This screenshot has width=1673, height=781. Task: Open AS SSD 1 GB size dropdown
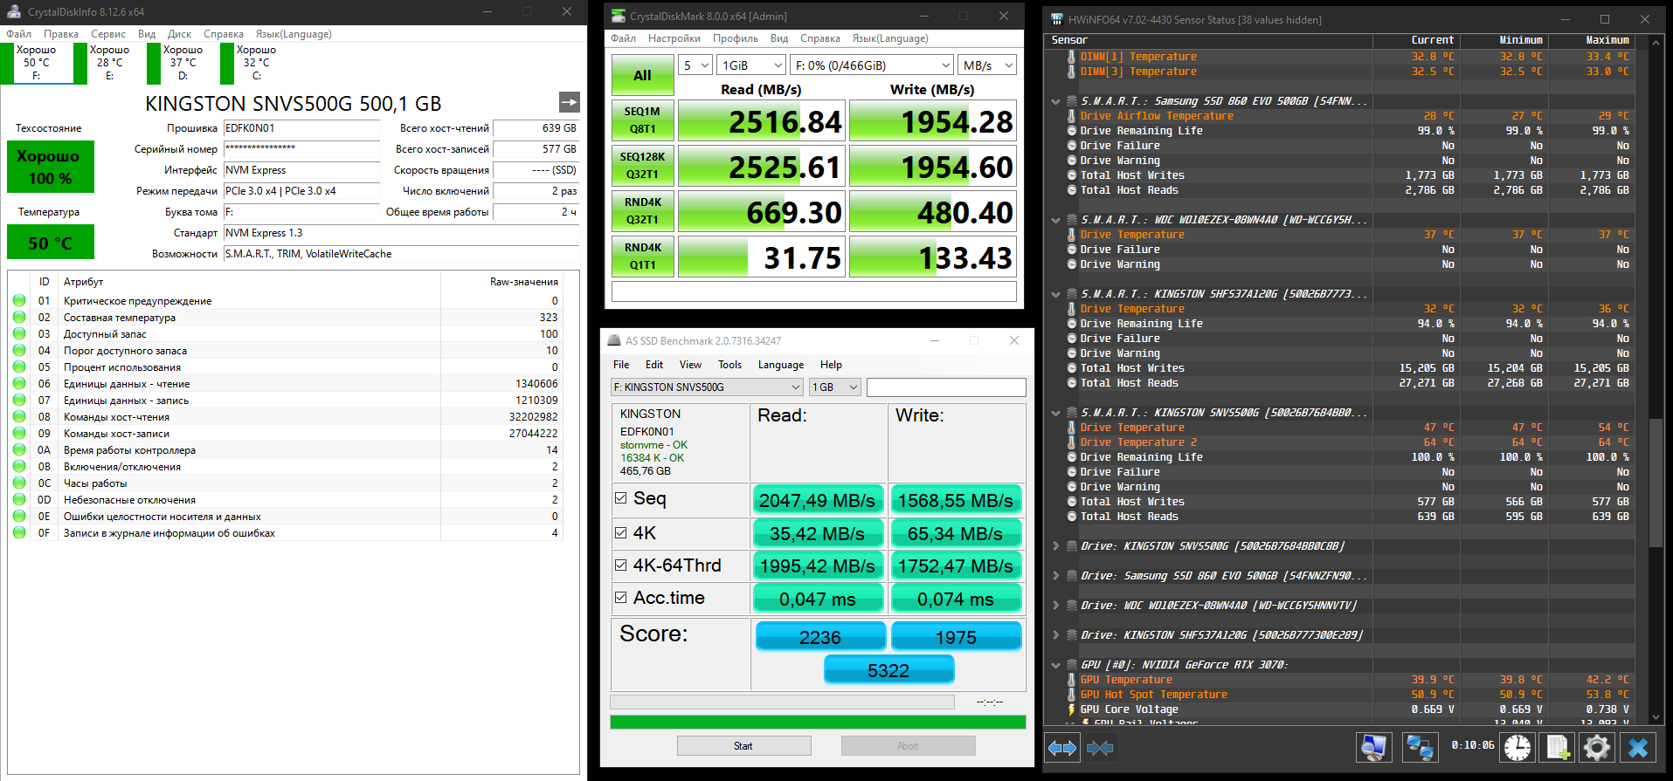[x=835, y=387]
